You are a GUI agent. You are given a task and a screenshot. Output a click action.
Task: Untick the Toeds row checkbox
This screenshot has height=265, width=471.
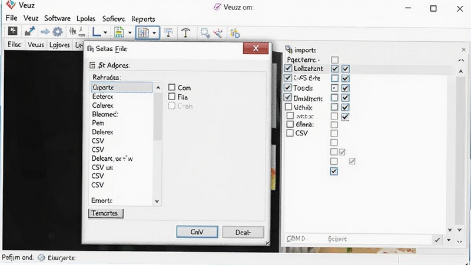pyautogui.click(x=288, y=87)
